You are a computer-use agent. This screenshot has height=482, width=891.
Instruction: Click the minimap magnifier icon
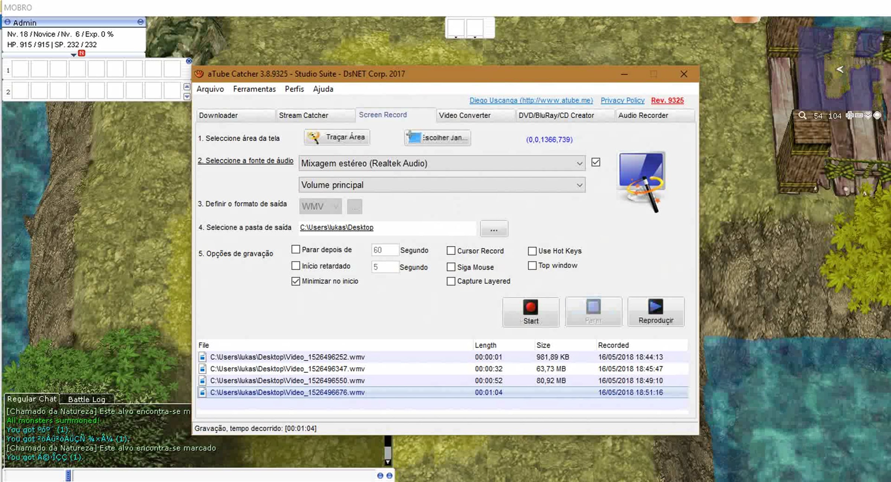point(802,115)
